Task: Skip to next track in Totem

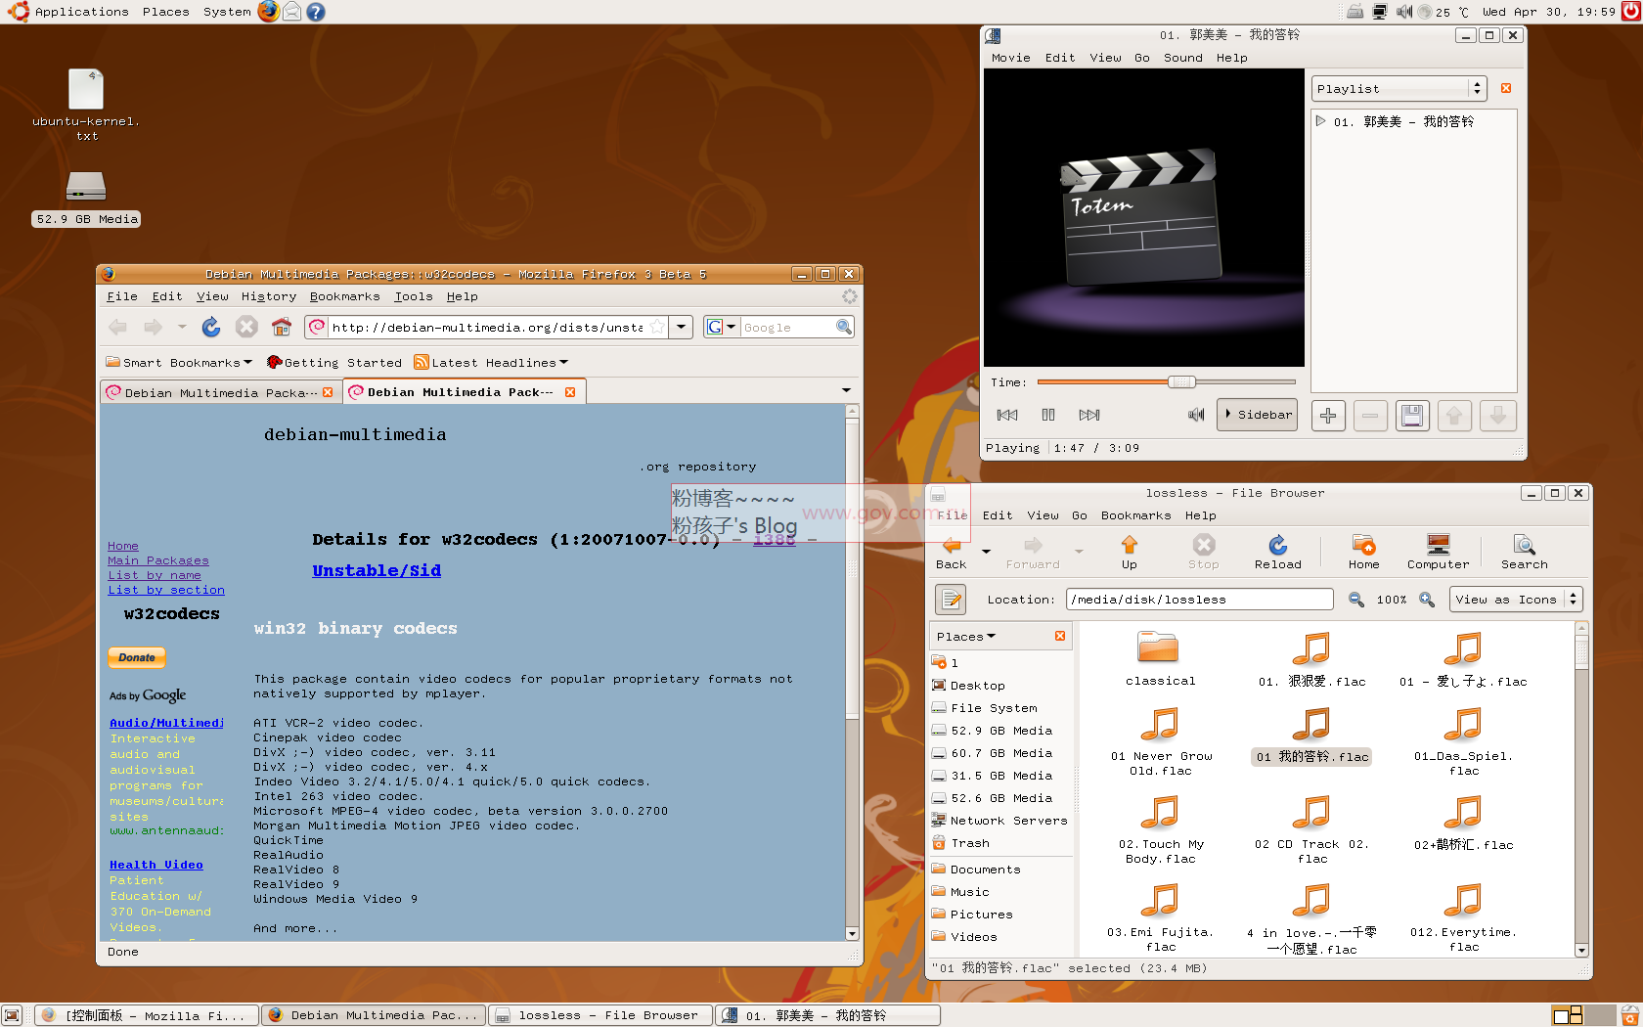Action: pyautogui.click(x=1089, y=415)
